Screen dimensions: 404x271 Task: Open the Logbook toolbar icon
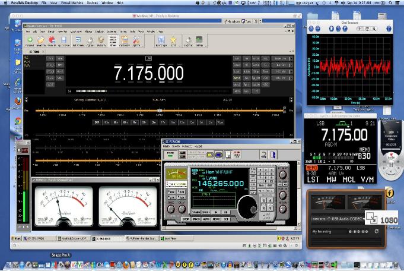coord(188,40)
